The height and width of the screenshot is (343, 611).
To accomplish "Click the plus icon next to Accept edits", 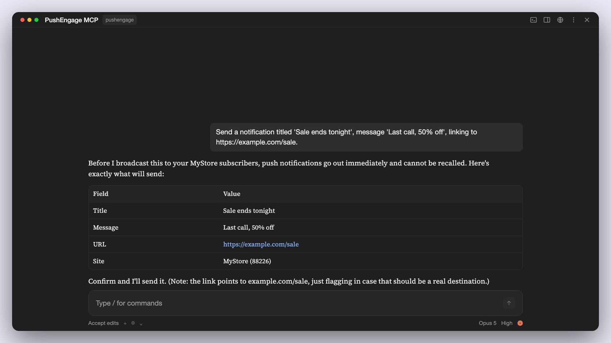I will [125, 323].
